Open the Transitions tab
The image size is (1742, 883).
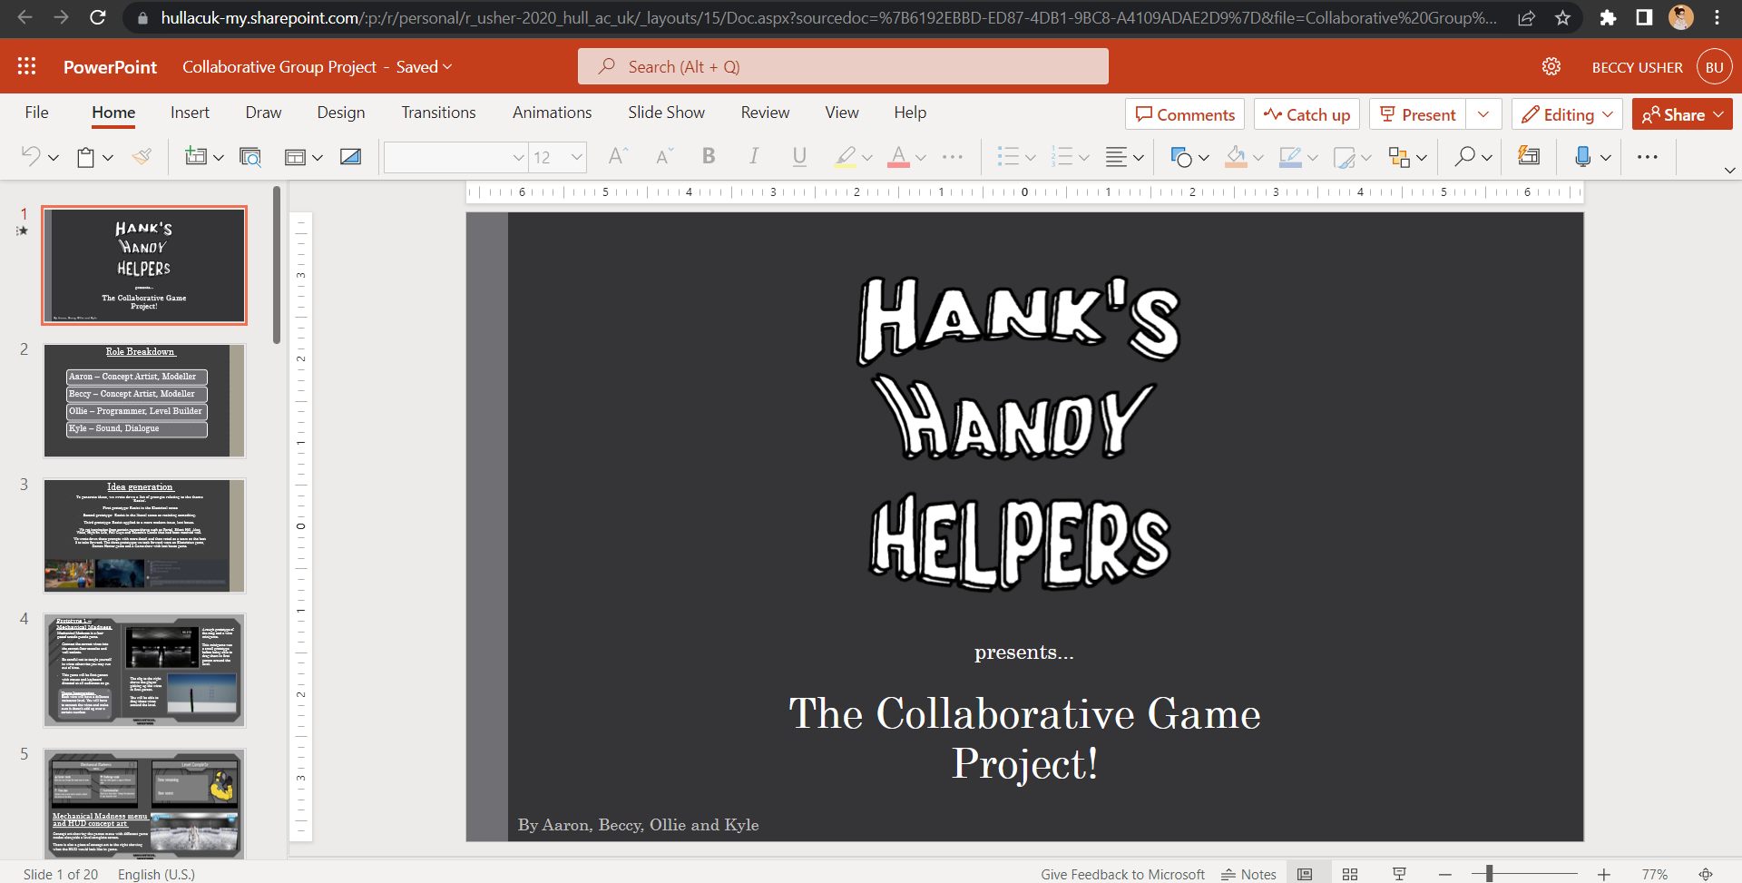(x=438, y=113)
